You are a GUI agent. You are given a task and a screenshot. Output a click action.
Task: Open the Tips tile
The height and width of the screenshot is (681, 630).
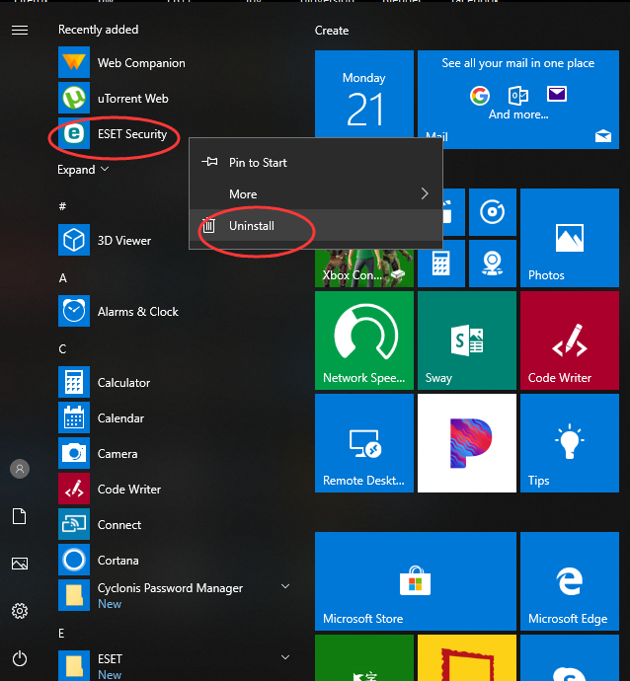click(x=570, y=443)
